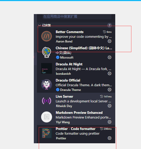The height and width of the screenshot is (149, 141).
Task: Click the Live Server manage gear
Action: click(x=110, y=106)
